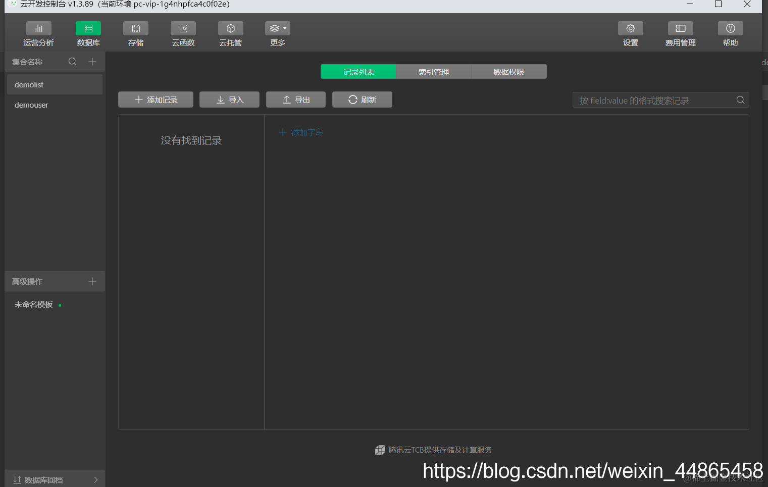Click the 没有找到记录 message text
This screenshot has height=487, width=768.
[x=191, y=140]
